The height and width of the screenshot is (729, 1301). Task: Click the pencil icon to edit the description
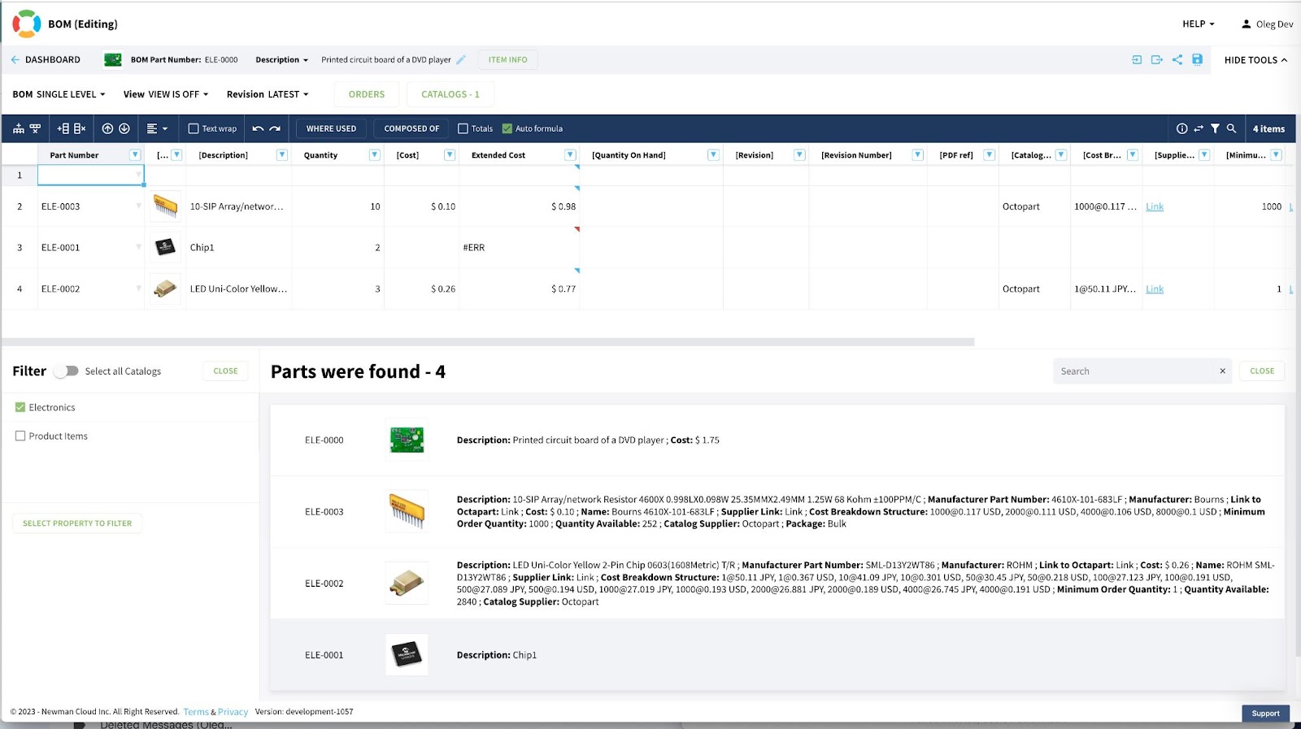(x=461, y=59)
